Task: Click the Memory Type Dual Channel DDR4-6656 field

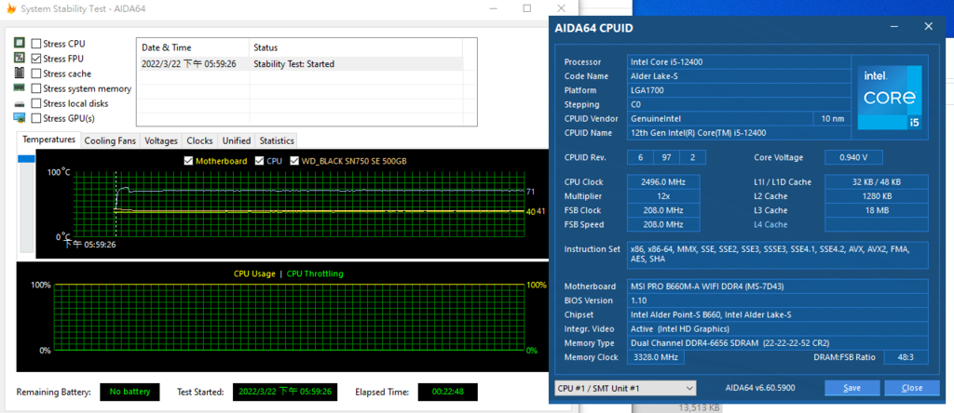Action: click(x=778, y=342)
